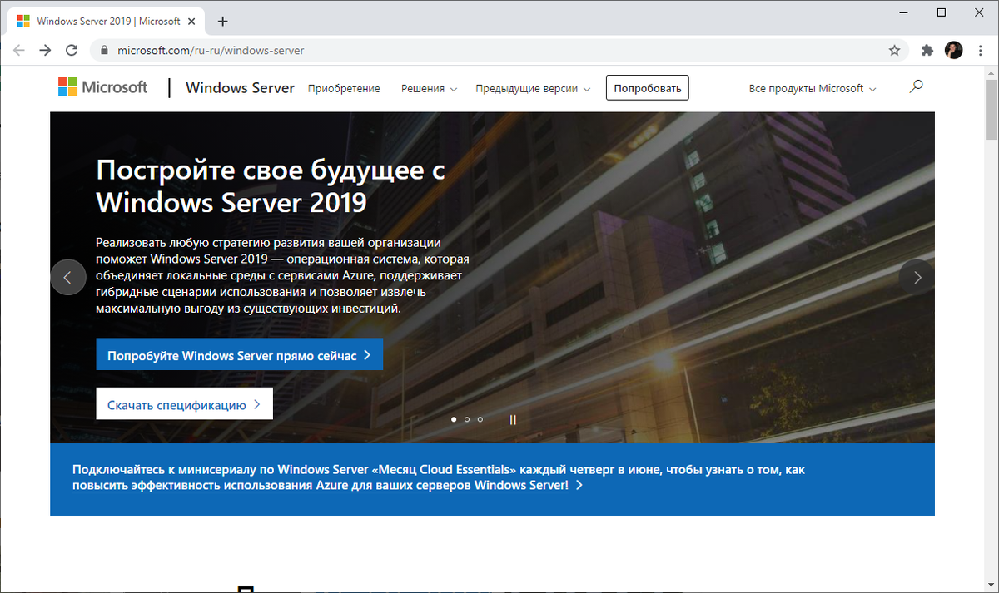This screenshot has height=593, width=999.
Task: Open the Месяц Cloud Essentials banner link
Action: pyautogui.click(x=439, y=477)
